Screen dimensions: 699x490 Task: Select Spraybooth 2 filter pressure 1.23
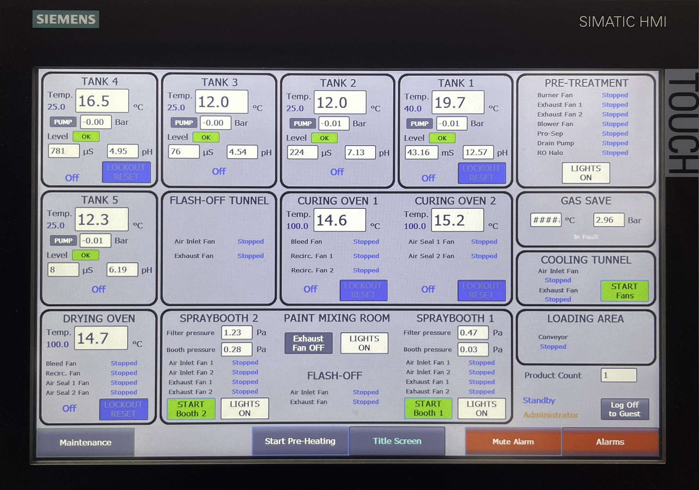pos(237,333)
